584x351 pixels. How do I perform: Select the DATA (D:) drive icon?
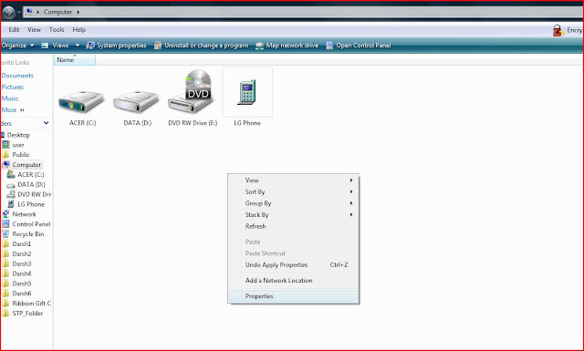136,102
